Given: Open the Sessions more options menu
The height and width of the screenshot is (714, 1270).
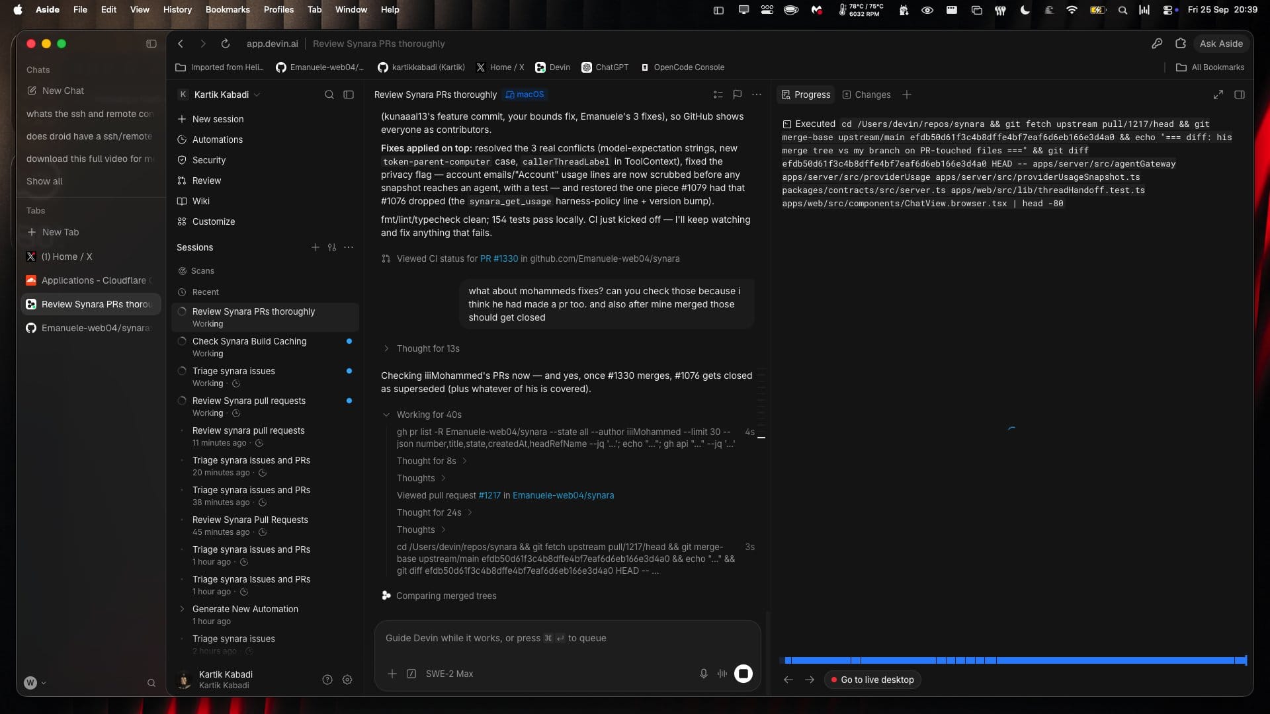Looking at the screenshot, I should (x=349, y=247).
